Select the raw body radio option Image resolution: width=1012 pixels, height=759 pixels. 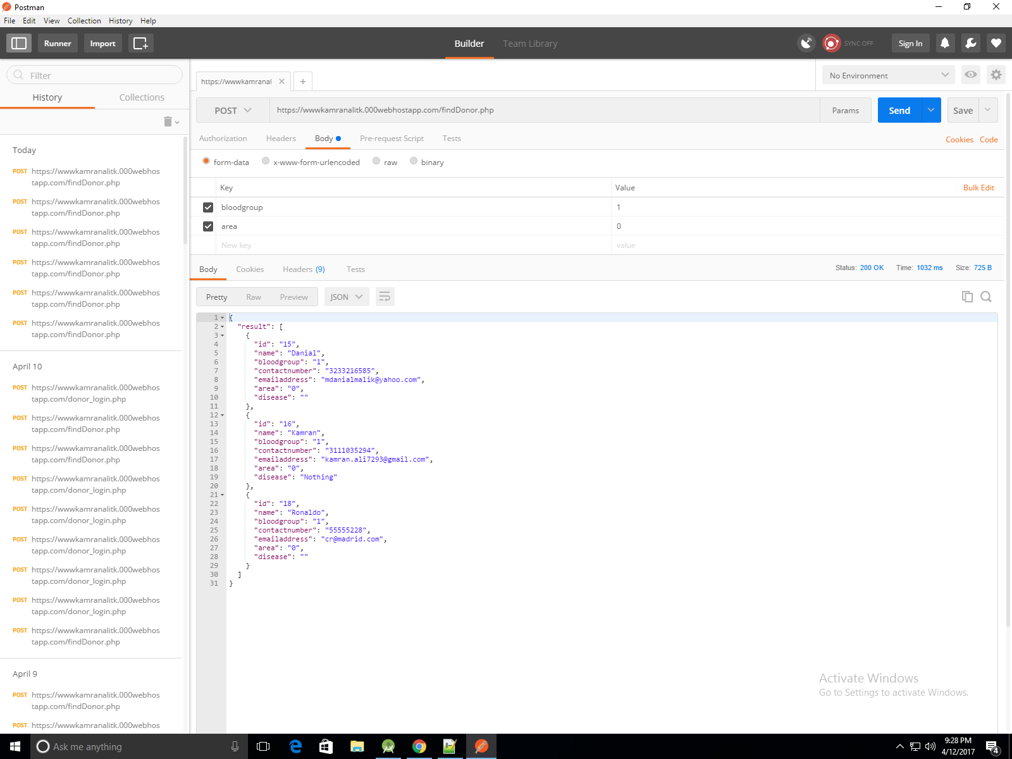tap(377, 161)
